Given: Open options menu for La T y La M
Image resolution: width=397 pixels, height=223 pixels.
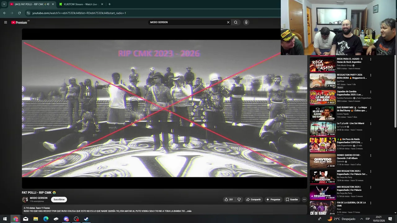Looking at the screenshot, I should 370,124.
